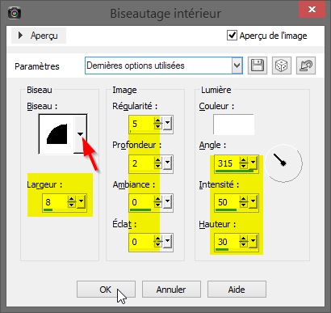Image resolution: width=331 pixels, height=313 pixels.
Task: Click the Couleur white color swatch
Action: point(233,125)
